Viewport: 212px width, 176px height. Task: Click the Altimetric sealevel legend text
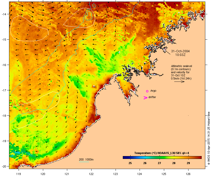pos(181,66)
